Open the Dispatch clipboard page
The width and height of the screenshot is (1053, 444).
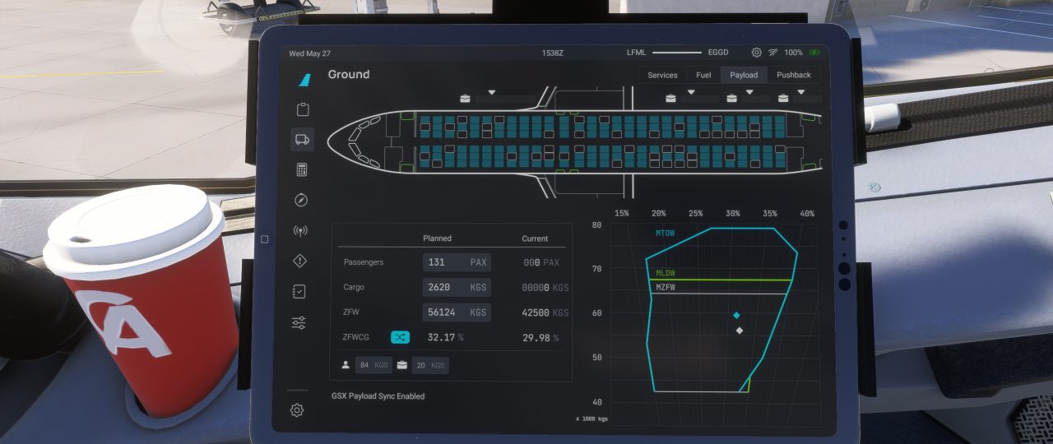click(302, 109)
